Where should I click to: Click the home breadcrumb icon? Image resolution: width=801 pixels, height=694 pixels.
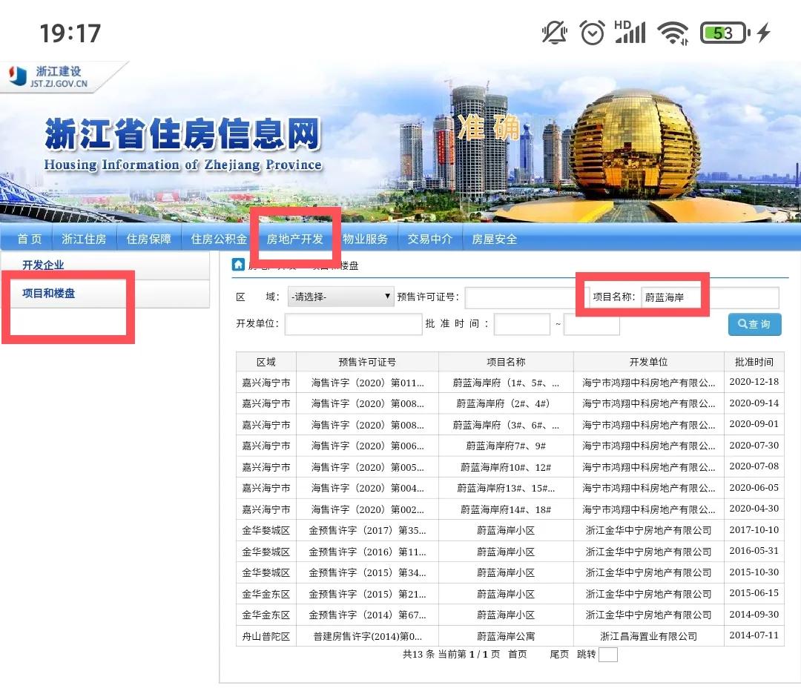pyautogui.click(x=238, y=264)
